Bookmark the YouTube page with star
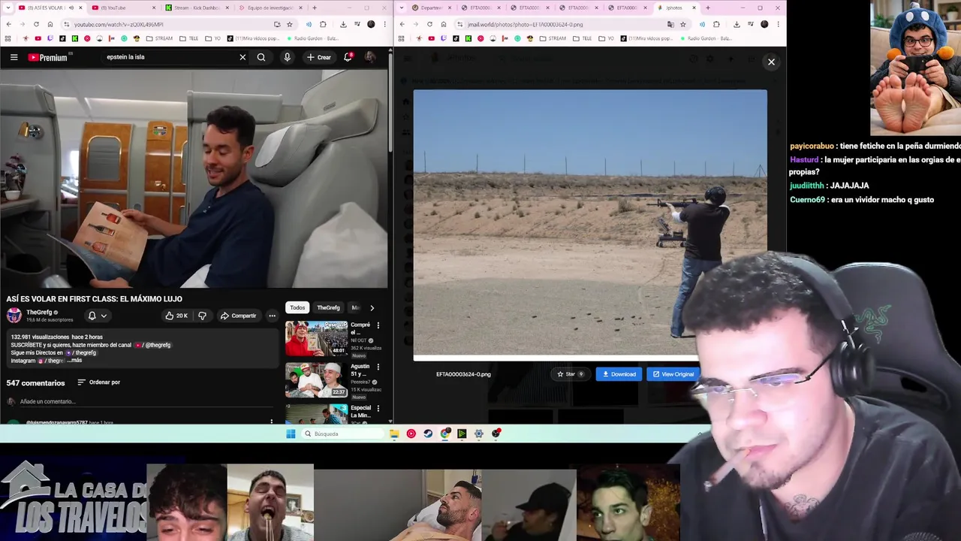The width and height of the screenshot is (961, 541). [x=290, y=24]
